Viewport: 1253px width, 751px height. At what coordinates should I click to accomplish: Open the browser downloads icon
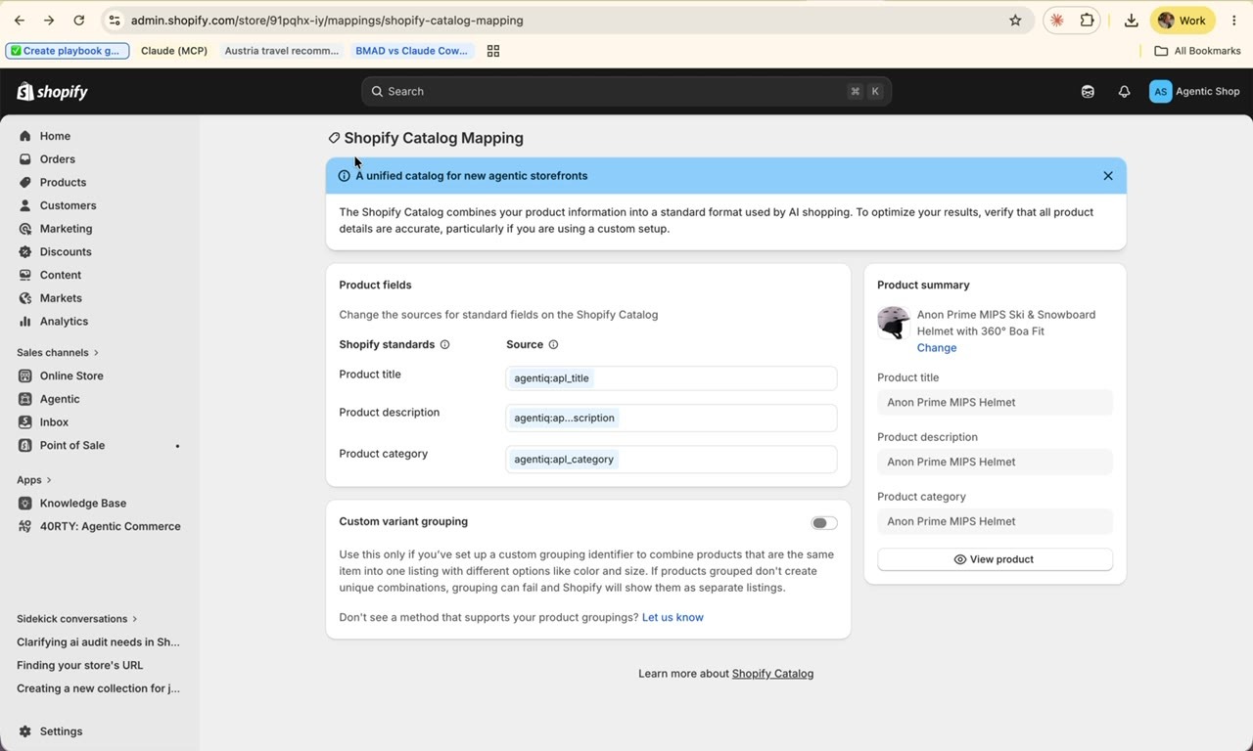click(1131, 20)
